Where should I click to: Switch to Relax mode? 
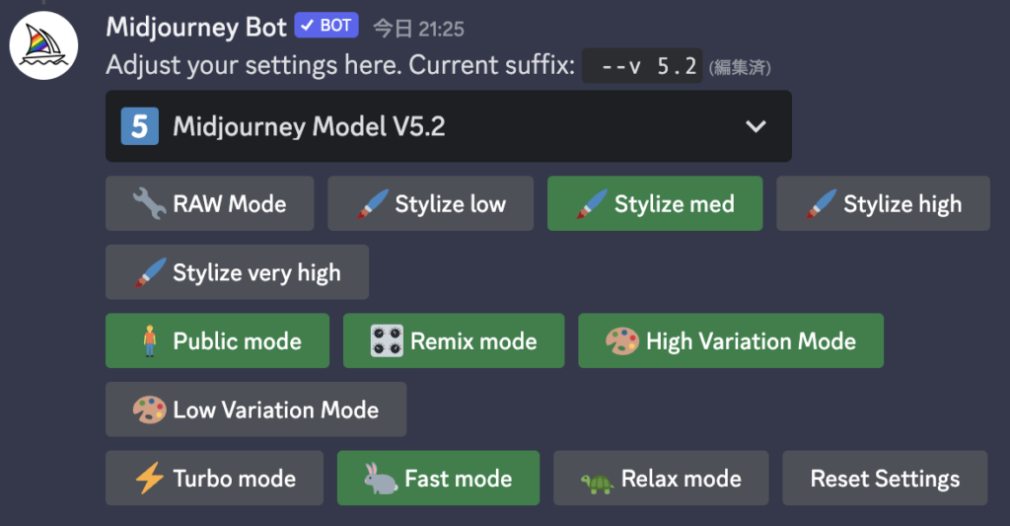[x=661, y=479]
